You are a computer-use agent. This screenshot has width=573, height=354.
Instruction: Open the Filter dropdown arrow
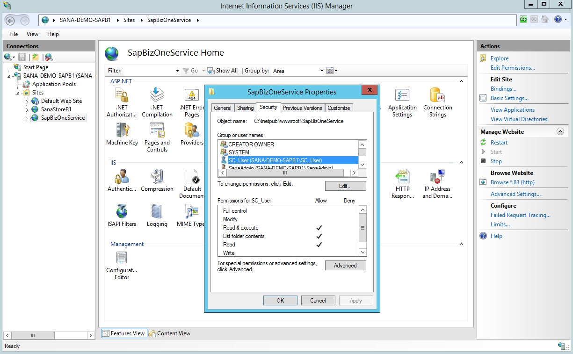pyautogui.click(x=177, y=71)
